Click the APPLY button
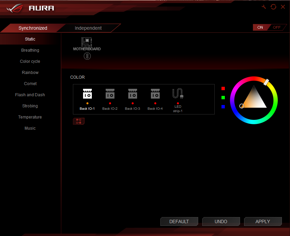Screen dimensions: 290x236 [263, 221]
